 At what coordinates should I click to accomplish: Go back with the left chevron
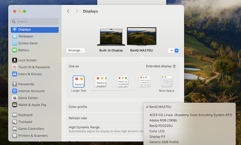tap(68, 11)
